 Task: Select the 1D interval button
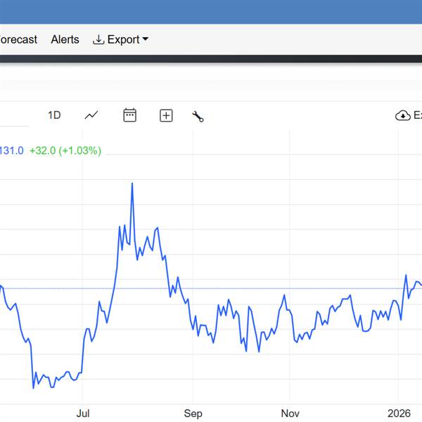(x=54, y=115)
